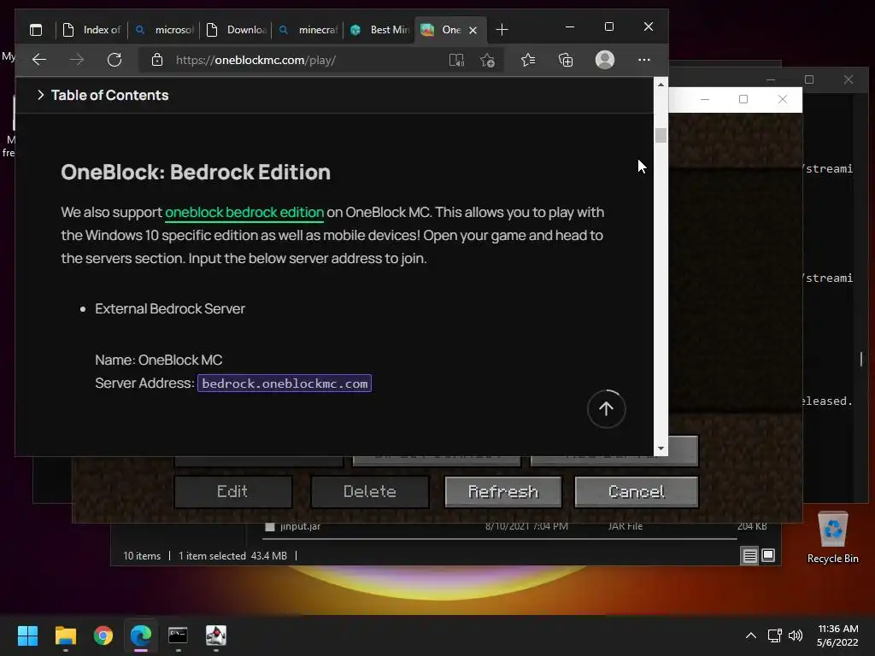
Task: Switch to the minecraft search tab
Action: click(308, 30)
